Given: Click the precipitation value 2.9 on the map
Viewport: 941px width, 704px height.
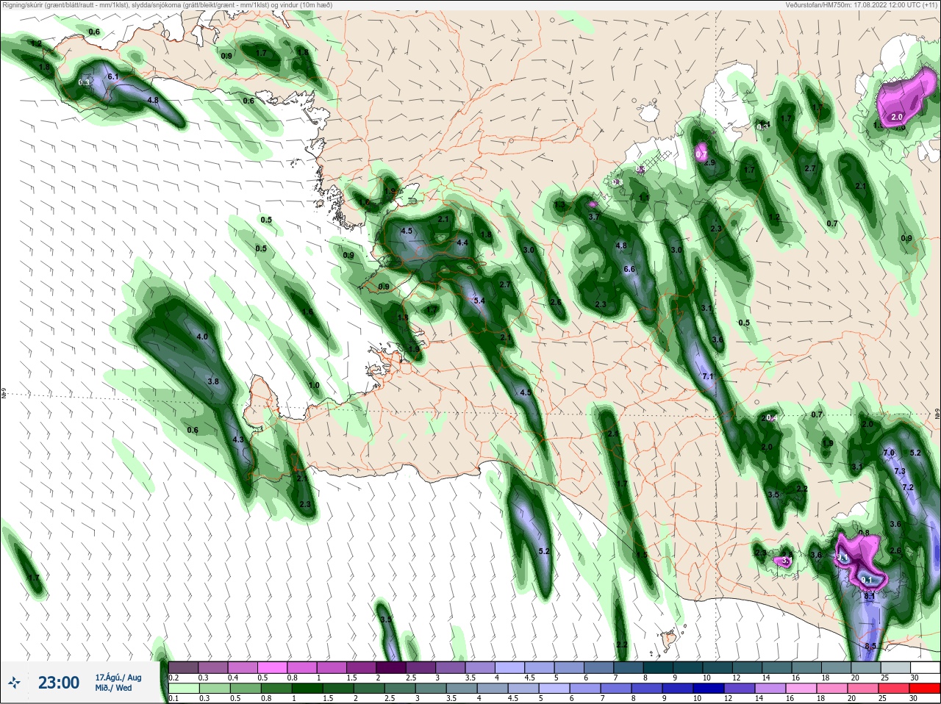Looking at the screenshot, I should [709, 162].
